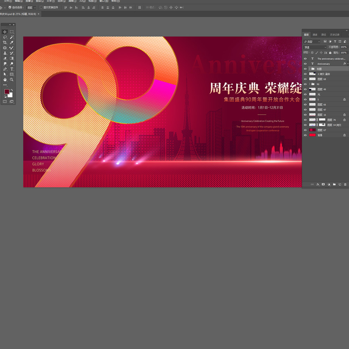Viewport: 349px width, 349px height.
Task: Select the Crop tool
Action: coord(5,43)
